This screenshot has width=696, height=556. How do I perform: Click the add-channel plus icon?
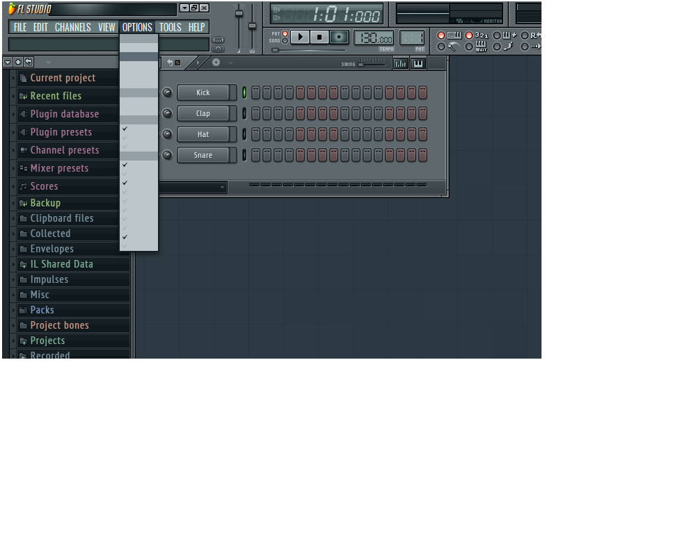[216, 63]
